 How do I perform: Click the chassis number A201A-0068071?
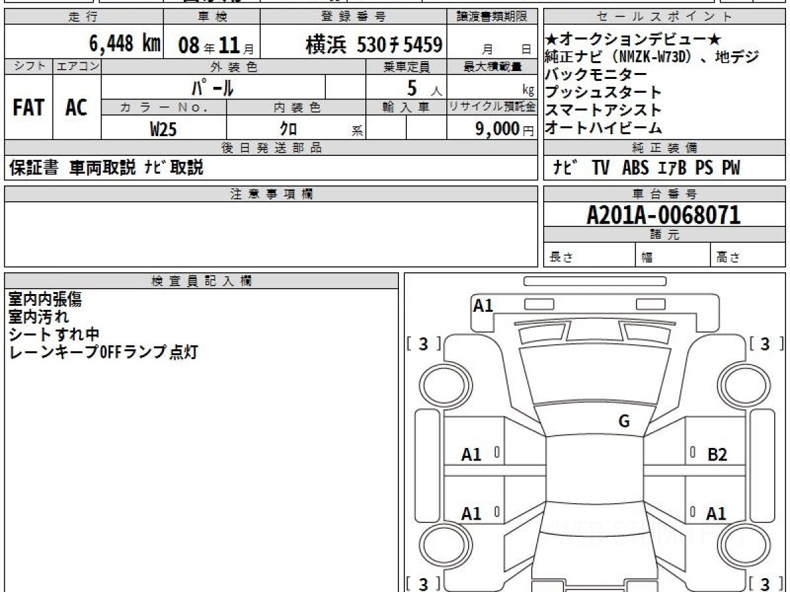coord(664,214)
